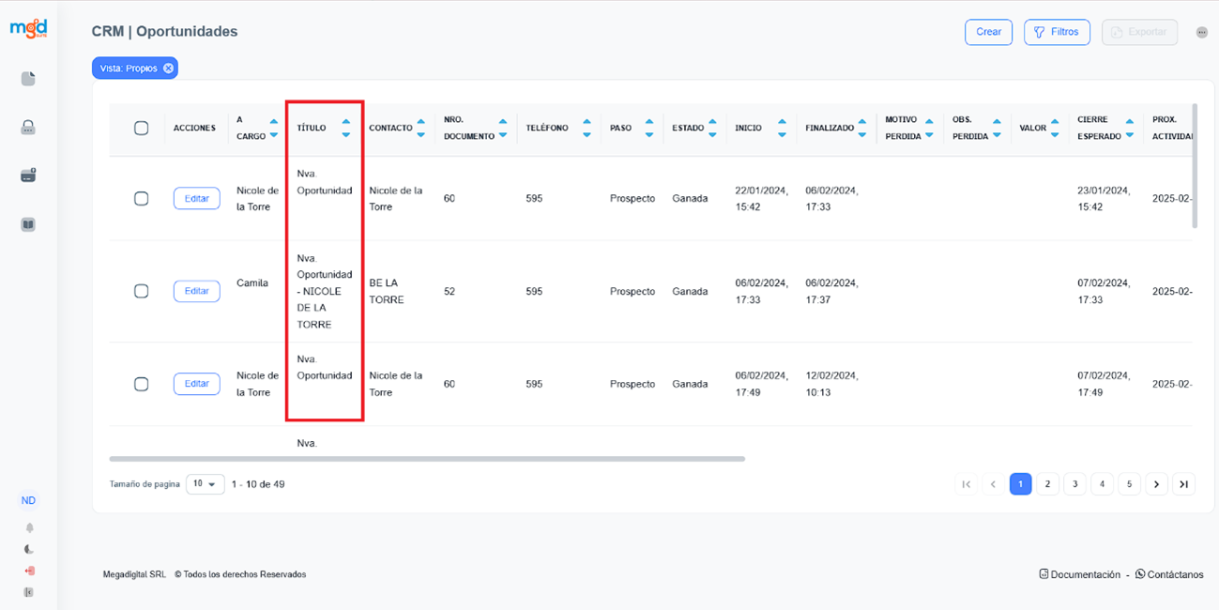Open the book icon in the sidebar
Screen dimensions: 1219x610
(x=28, y=225)
